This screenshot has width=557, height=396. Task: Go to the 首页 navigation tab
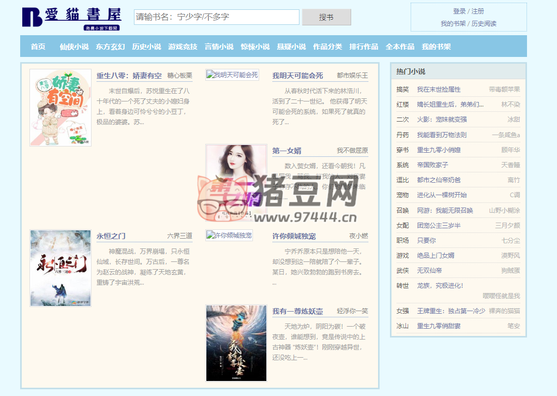[x=38, y=47]
